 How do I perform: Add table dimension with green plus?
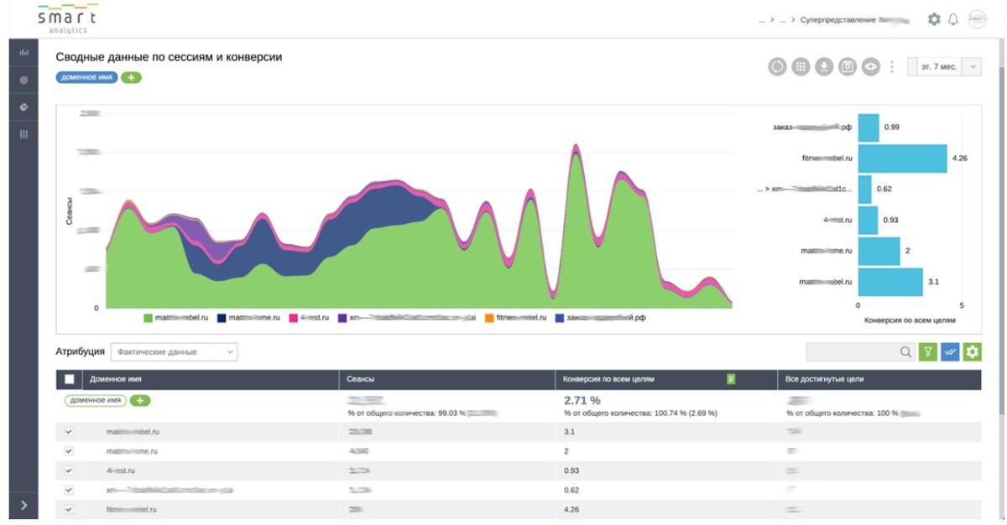click(140, 400)
